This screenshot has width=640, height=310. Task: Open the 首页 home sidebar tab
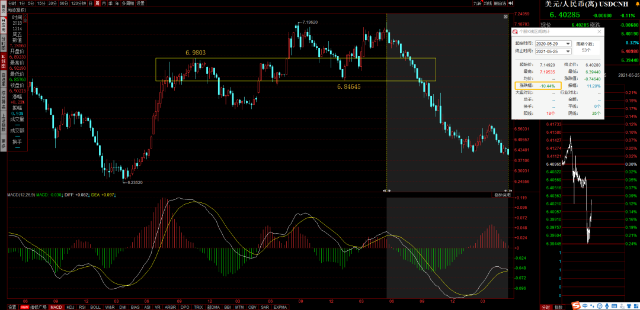coord(4,9)
